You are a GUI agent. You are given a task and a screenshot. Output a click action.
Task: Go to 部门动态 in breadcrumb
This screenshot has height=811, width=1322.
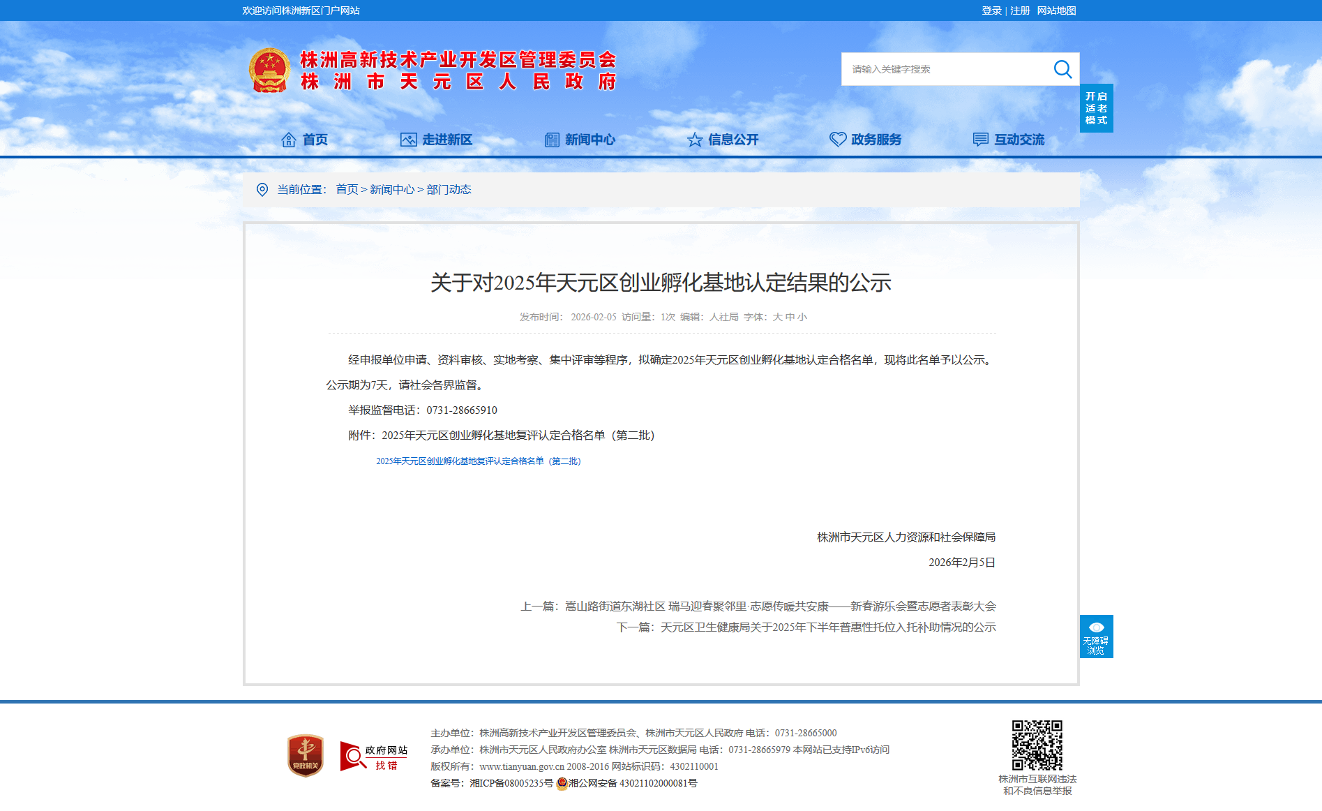click(449, 190)
